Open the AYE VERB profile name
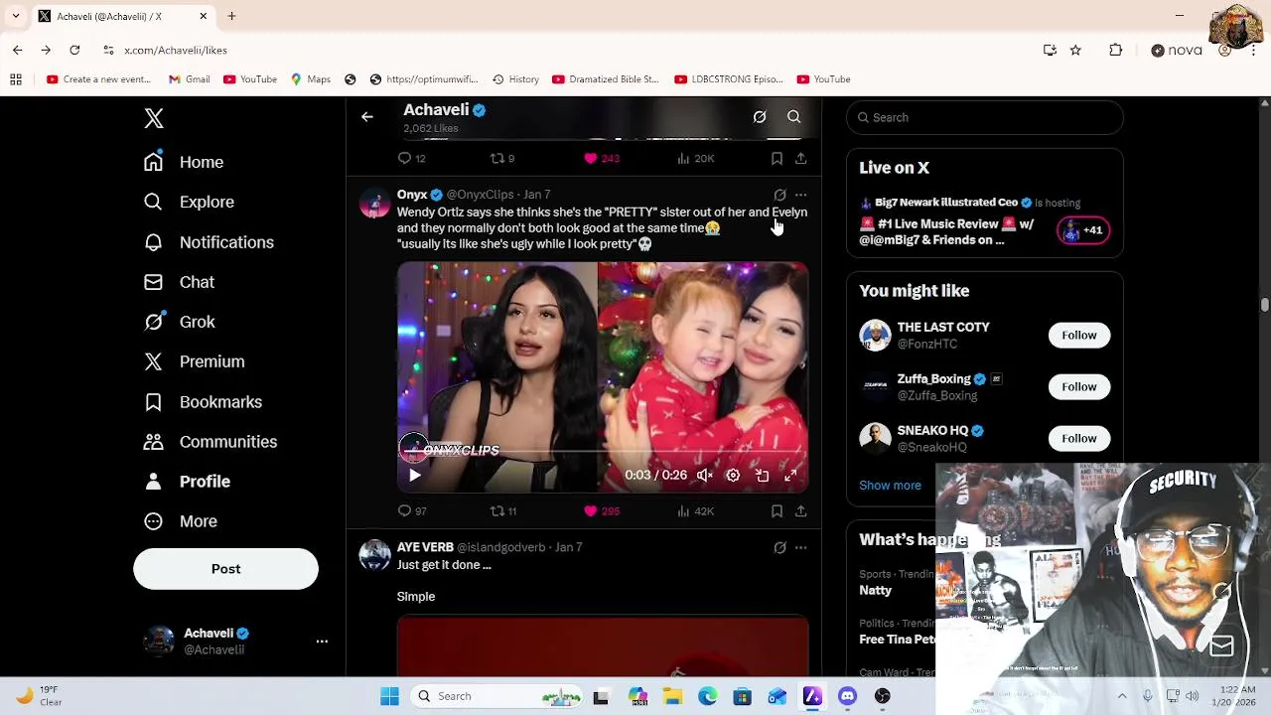Viewport: 1271px width, 715px height. pyautogui.click(x=425, y=547)
